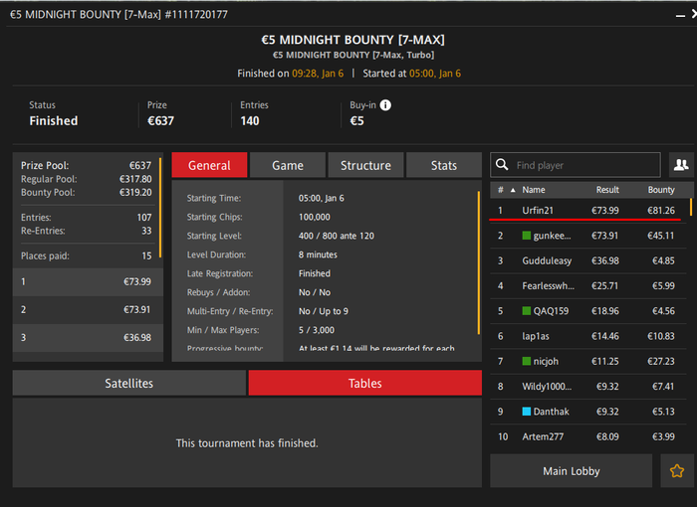Screen dimensions: 697x507
Task: Click the Entries 140 figure
Action: click(249, 120)
